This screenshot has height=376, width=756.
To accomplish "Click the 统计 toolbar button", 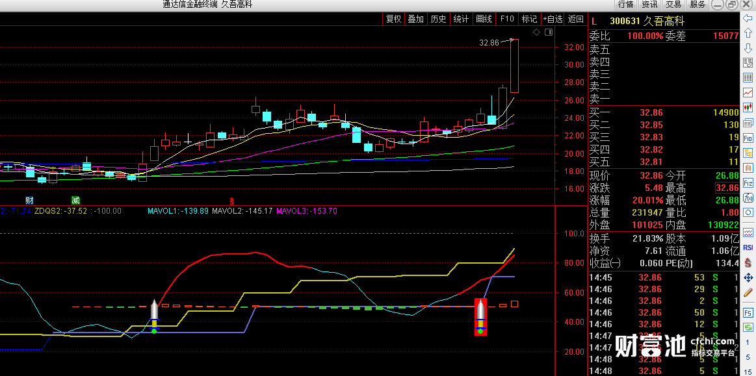I will pos(462,19).
